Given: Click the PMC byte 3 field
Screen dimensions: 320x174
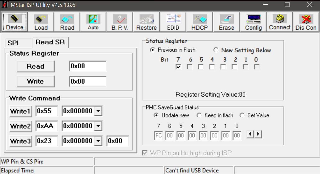Looking at the screenshot, I should pos(203,135).
